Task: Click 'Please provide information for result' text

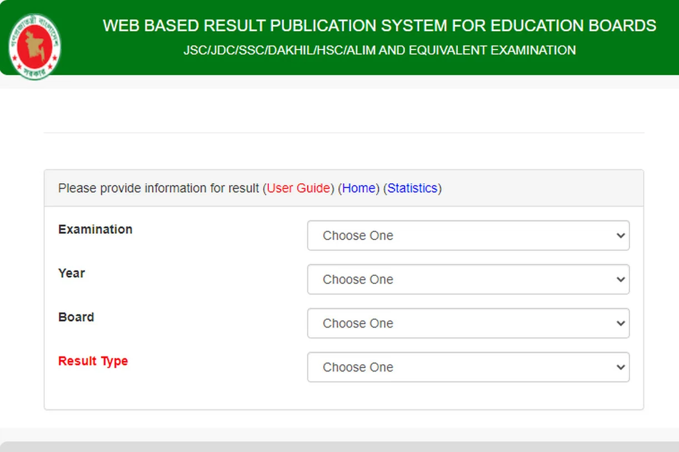Action: tap(158, 188)
